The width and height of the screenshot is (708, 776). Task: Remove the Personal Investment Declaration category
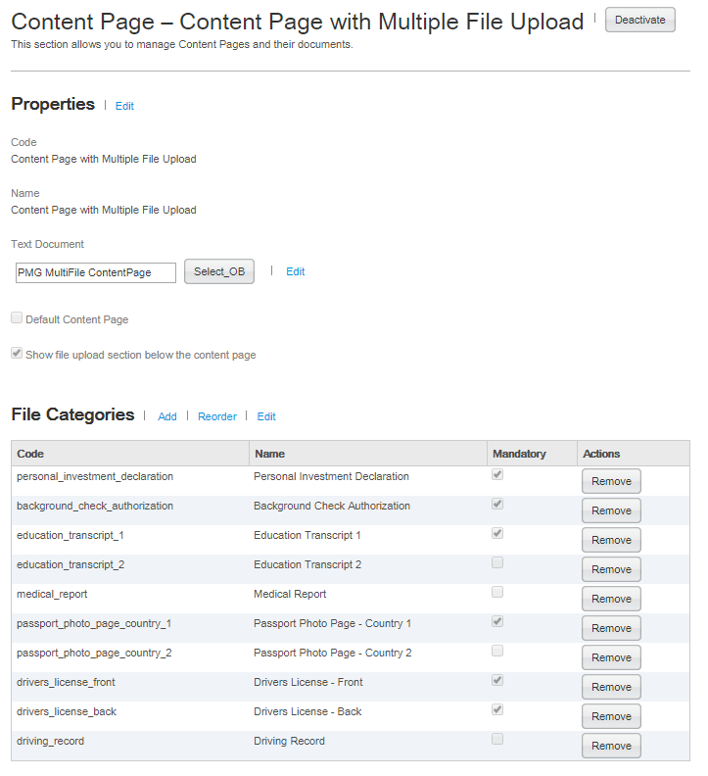[611, 481]
